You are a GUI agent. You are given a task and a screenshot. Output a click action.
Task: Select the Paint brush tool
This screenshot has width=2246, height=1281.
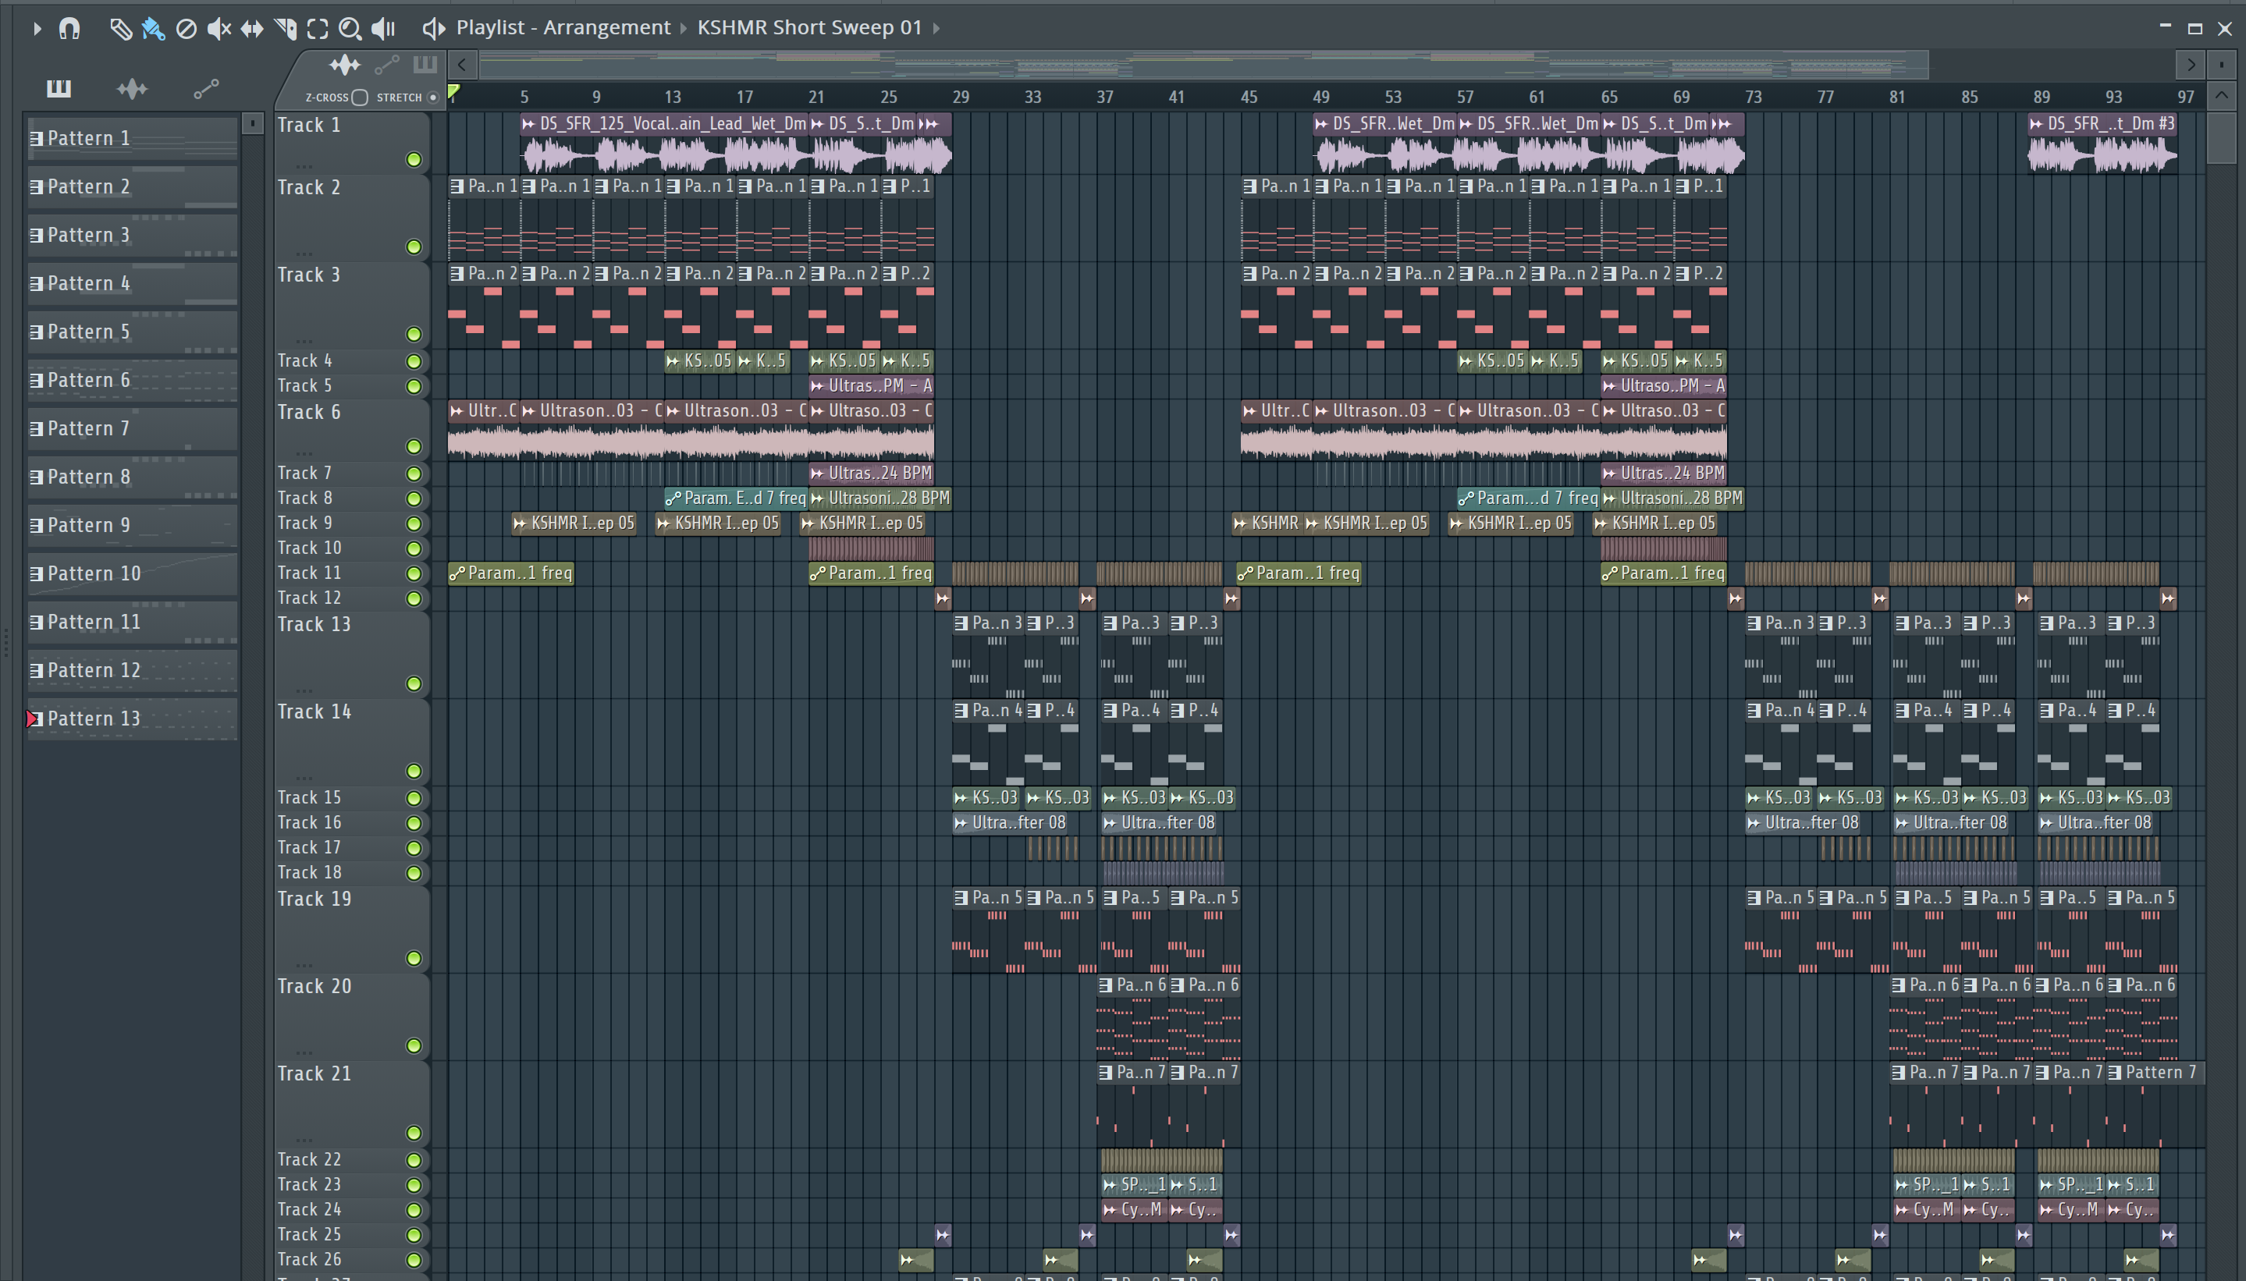[x=153, y=29]
